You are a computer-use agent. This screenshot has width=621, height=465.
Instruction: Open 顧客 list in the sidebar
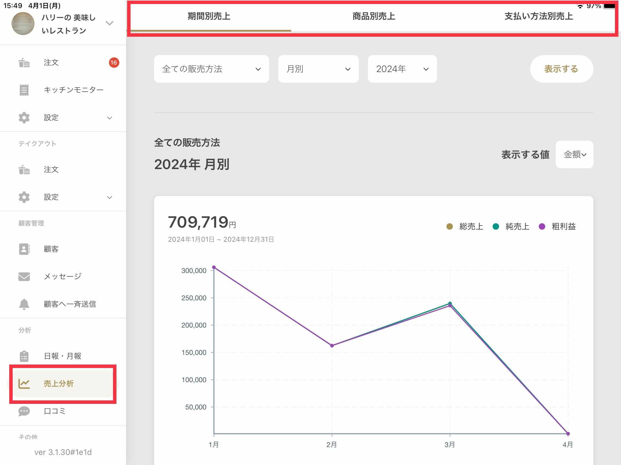[x=63, y=249]
